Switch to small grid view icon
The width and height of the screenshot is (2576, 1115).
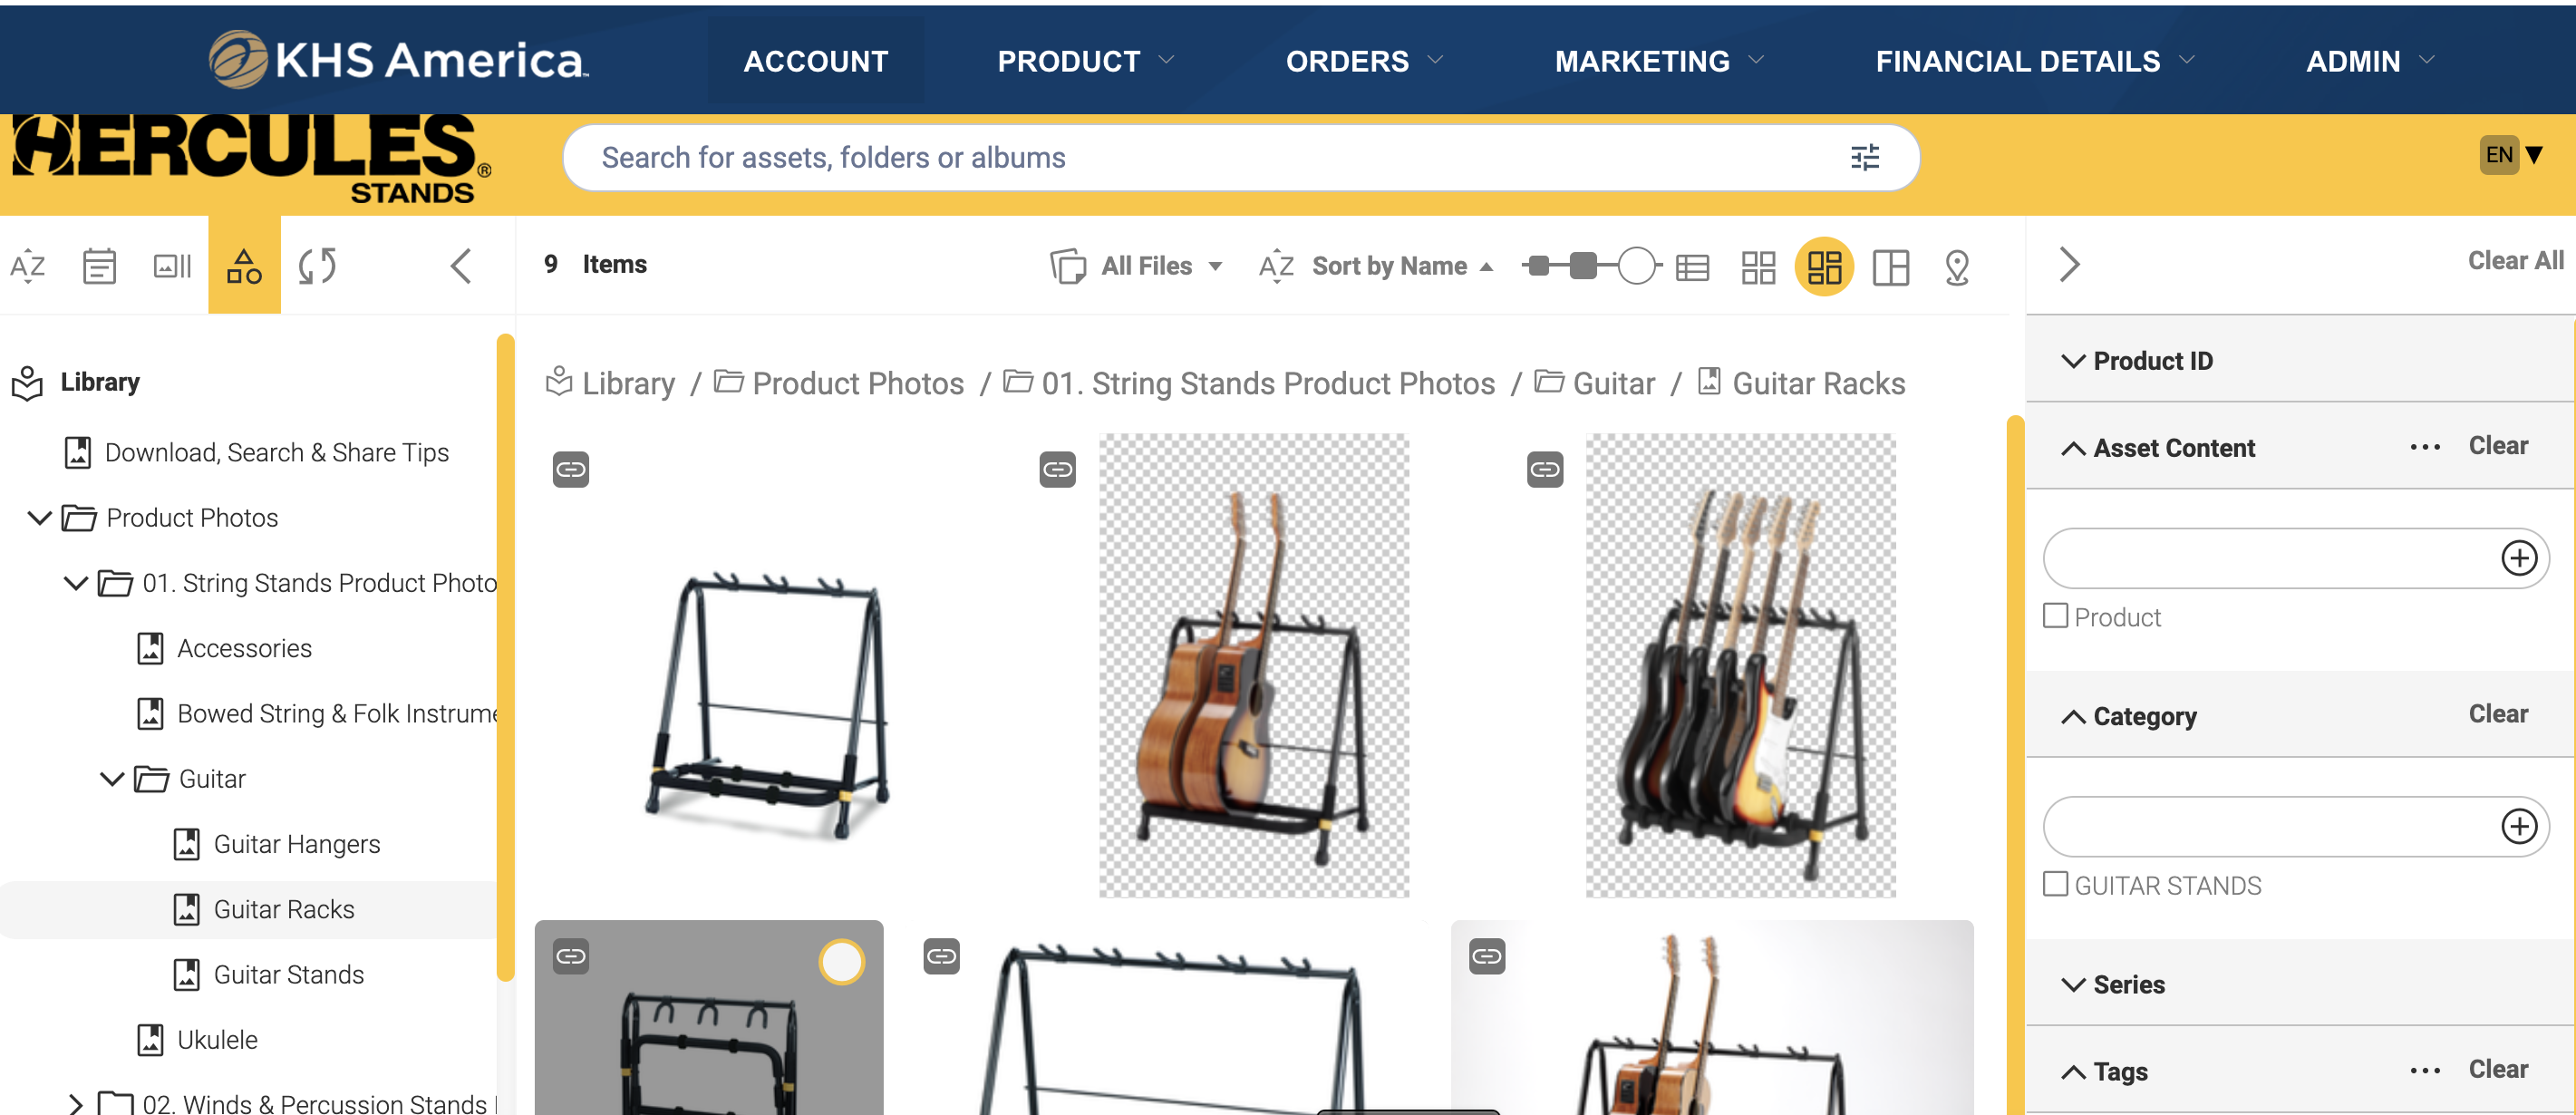pos(1757,267)
